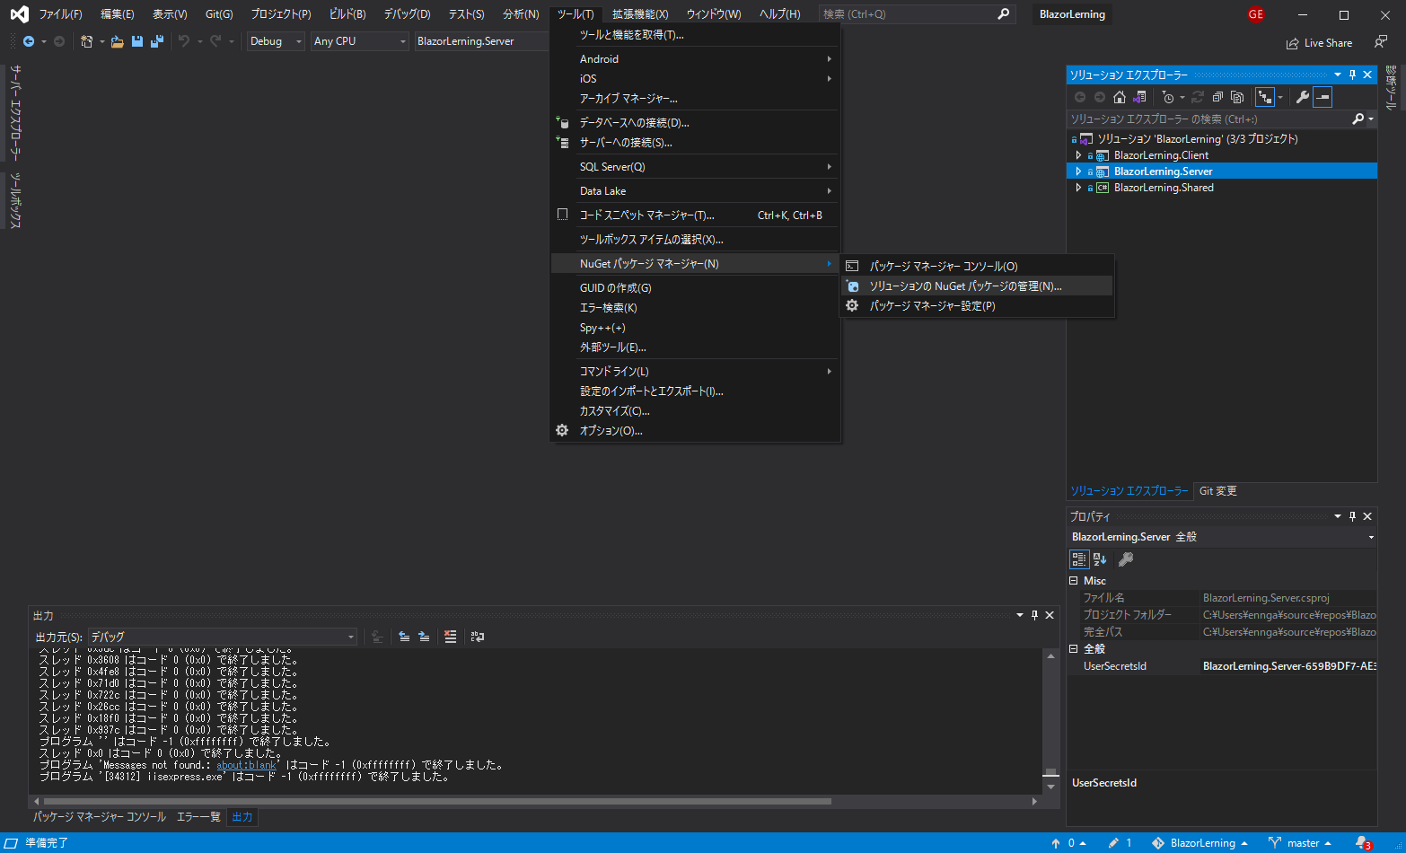Click Go to Next Message icon in Output
The image size is (1406, 853).
coord(424,637)
